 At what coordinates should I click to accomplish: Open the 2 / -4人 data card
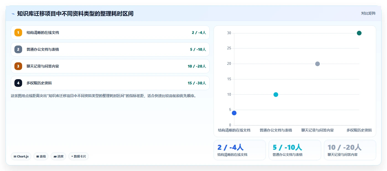coord(240,150)
